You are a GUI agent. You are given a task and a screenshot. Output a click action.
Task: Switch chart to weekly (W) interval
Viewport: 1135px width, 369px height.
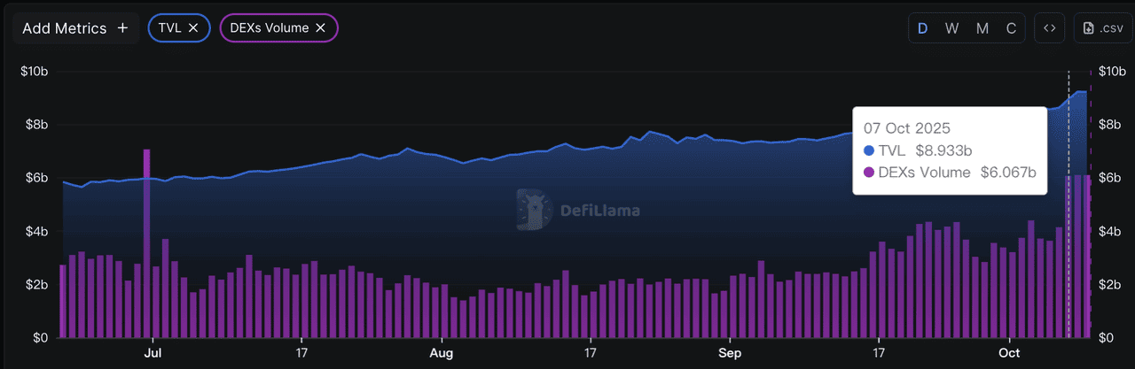point(951,28)
